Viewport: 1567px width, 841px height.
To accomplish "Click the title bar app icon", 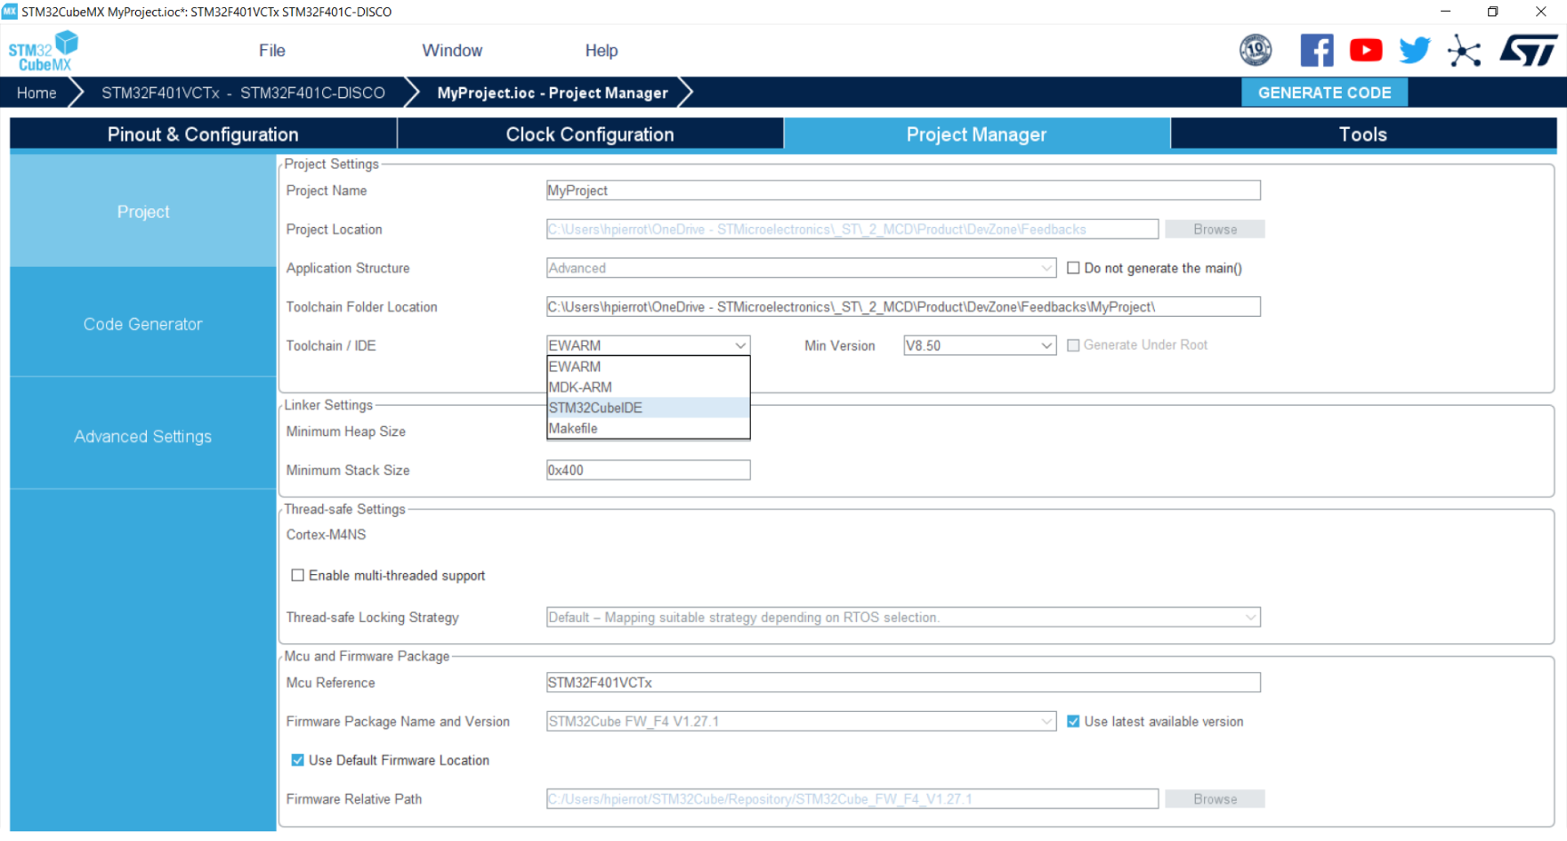I will (10, 12).
